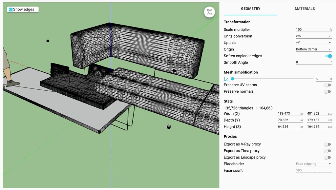
Task: Turn on Export as V-Ray proxy
Action: [327, 144]
